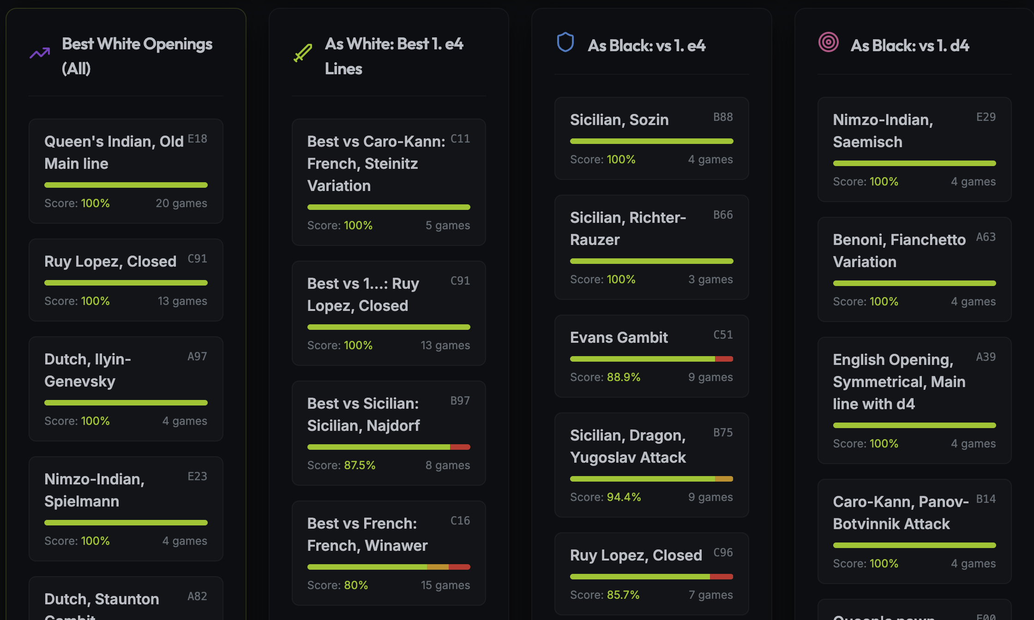Select the Nimzo-Indian, Spielmann card
Viewport: 1034px width, 620px height.
pyautogui.click(x=126, y=509)
